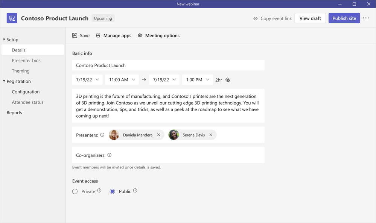Close the New webinar window
This screenshot has height=223, width=376.
[368, 4]
